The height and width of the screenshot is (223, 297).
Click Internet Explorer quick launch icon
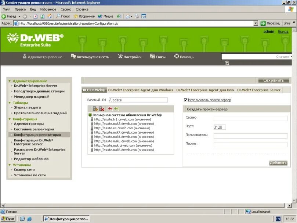29,219
